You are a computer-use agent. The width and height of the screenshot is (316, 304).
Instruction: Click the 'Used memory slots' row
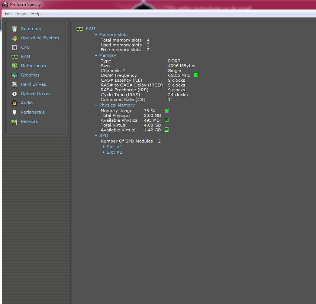[125, 45]
